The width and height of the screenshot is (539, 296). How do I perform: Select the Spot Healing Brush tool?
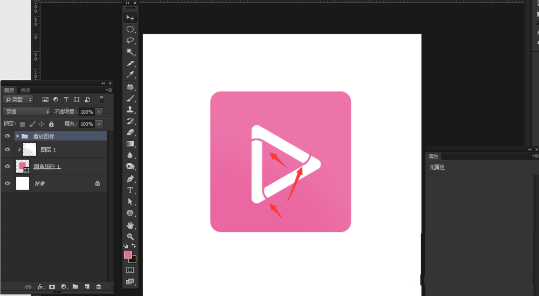pyautogui.click(x=130, y=87)
